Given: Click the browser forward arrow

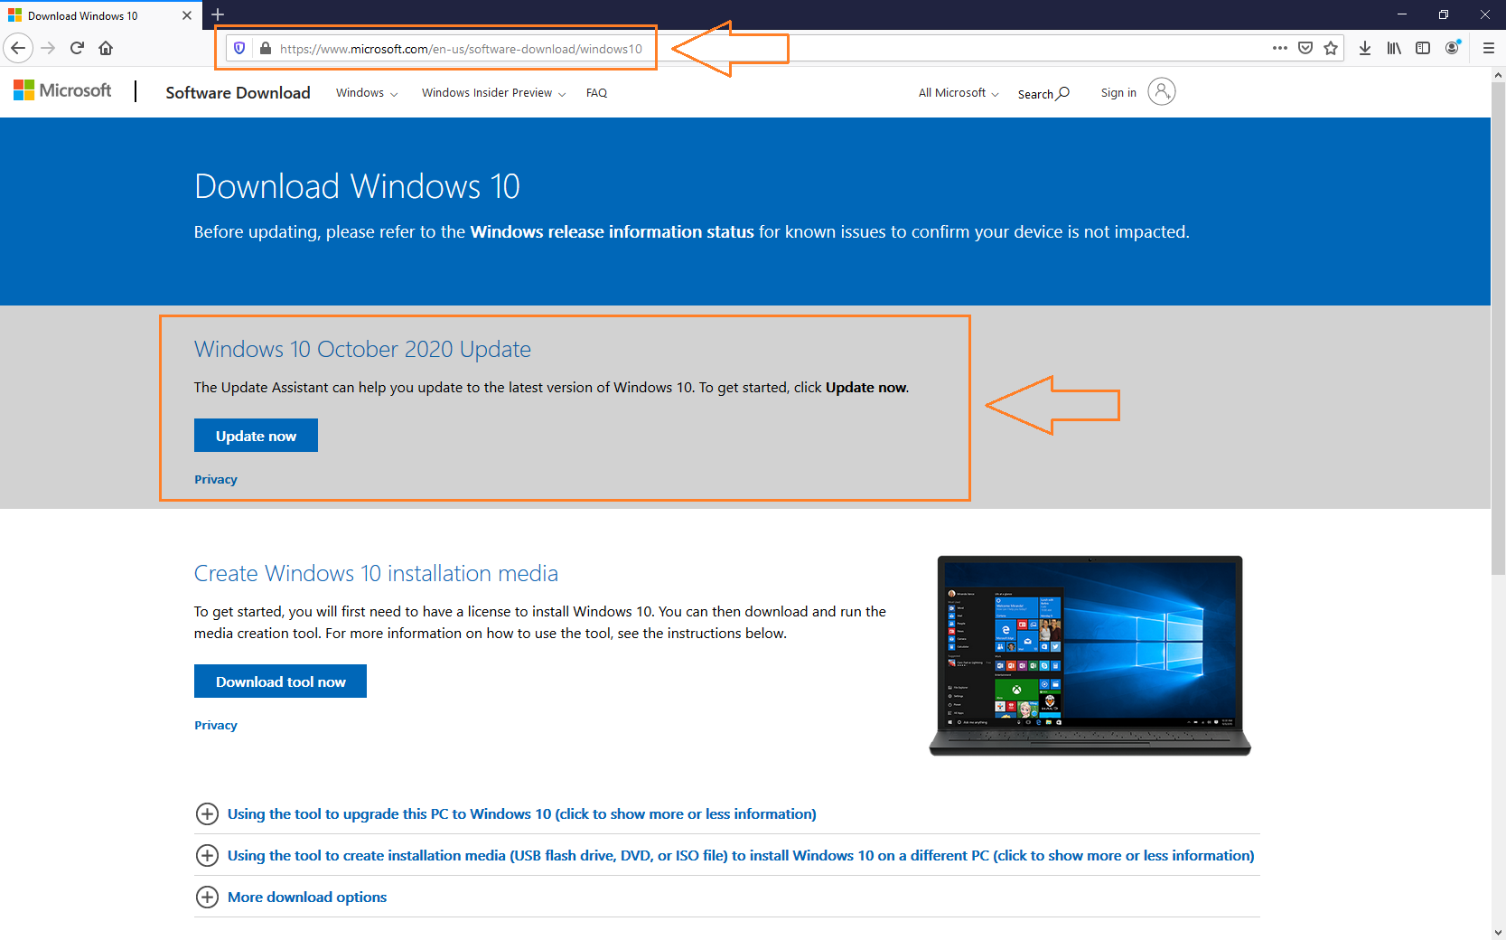Looking at the screenshot, I should [48, 48].
